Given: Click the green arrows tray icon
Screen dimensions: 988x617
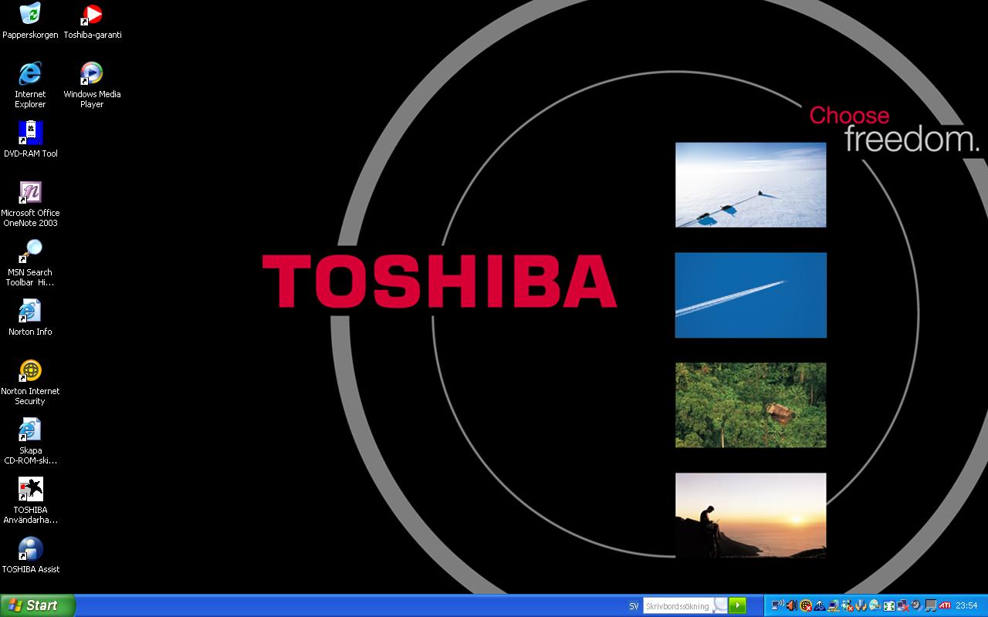Looking at the screenshot, I should point(889,605).
